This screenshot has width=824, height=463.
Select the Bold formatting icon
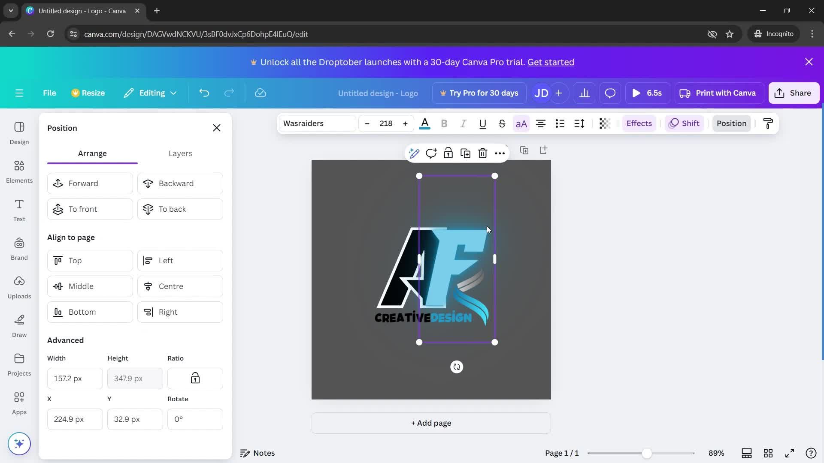pyautogui.click(x=444, y=123)
